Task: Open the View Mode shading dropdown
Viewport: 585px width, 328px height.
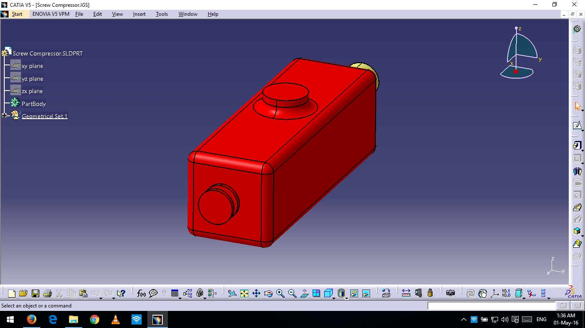Action: pos(346,298)
